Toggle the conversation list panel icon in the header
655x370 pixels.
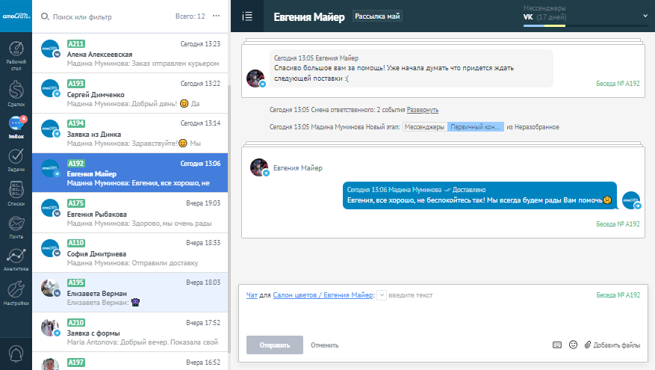pos(247,16)
